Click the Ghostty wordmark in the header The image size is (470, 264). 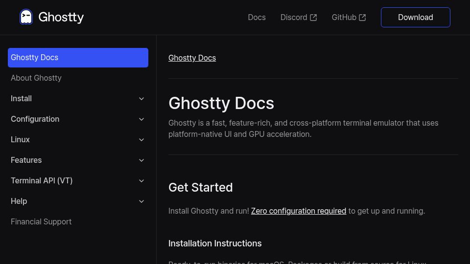pyautogui.click(x=61, y=18)
